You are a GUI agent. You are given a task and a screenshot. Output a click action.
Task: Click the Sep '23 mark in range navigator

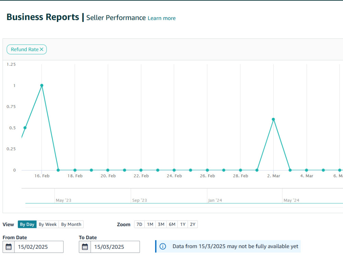click(x=140, y=200)
